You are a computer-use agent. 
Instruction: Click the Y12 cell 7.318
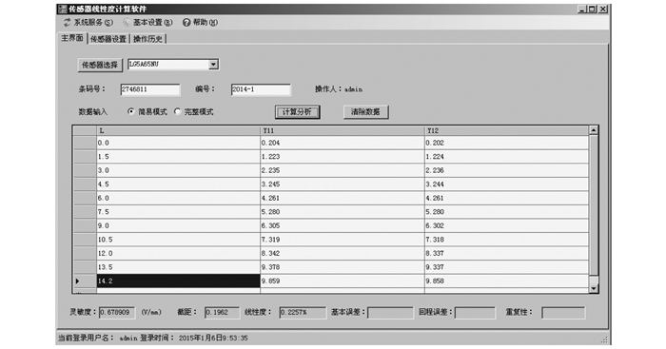pyautogui.click(x=506, y=240)
